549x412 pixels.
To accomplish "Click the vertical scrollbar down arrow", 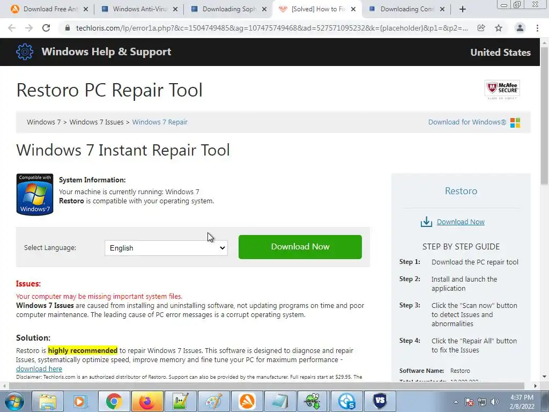I will click(x=544, y=377).
